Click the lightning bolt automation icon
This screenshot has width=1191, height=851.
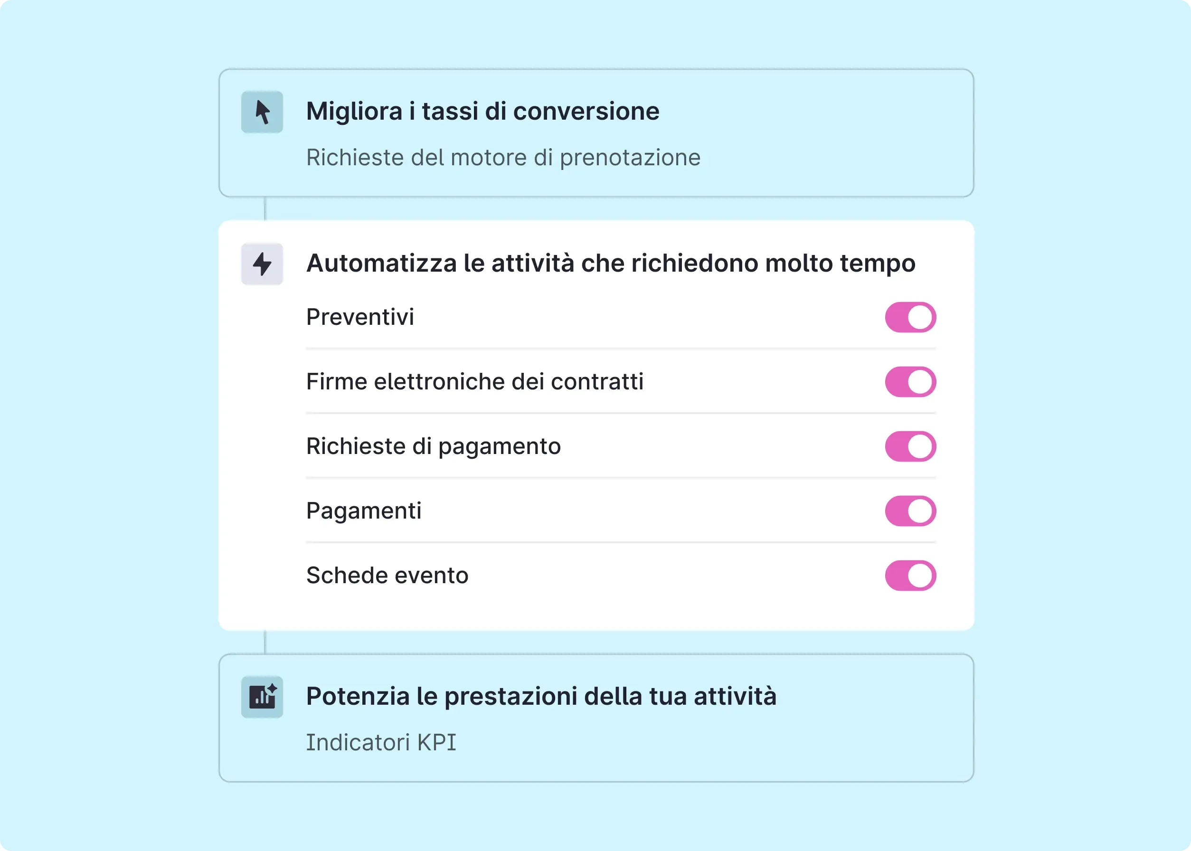(262, 264)
